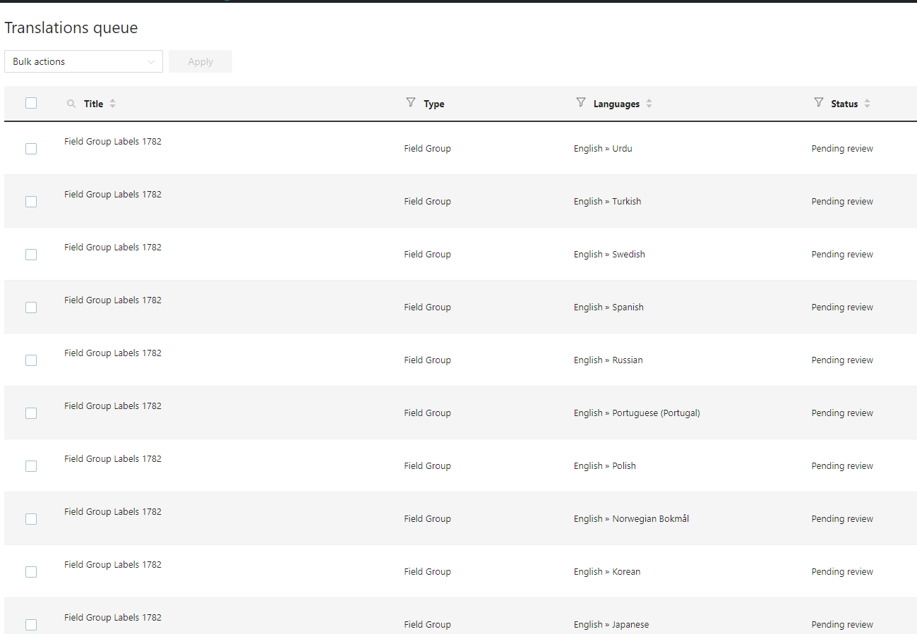The height and width of the screenshot is (634, 917).
Task: Click the Title column header label
Action: click(93, 104)
